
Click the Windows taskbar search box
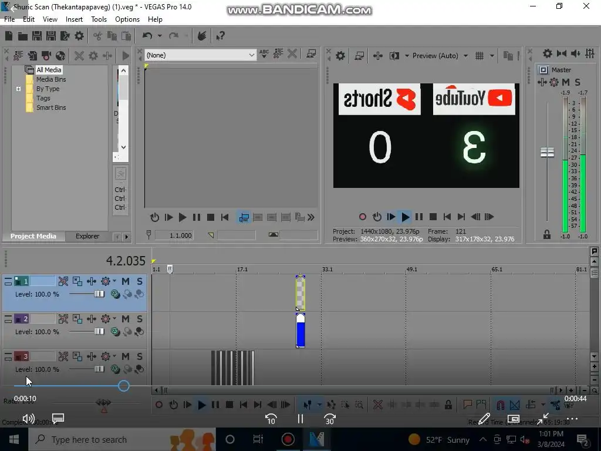pos(122,439)
